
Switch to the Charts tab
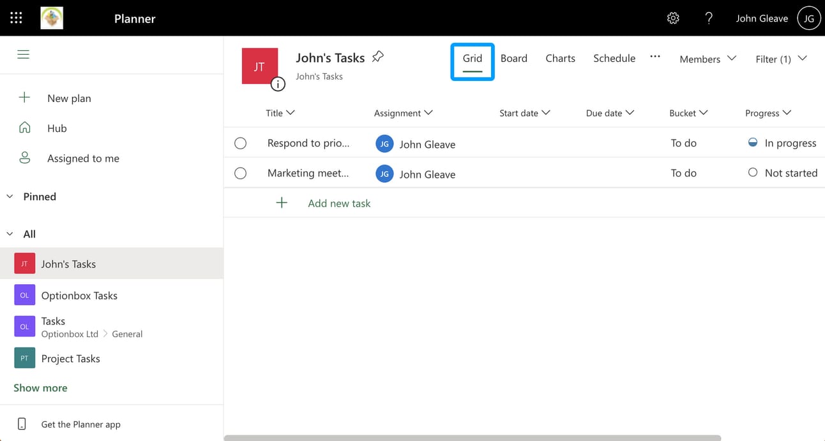(560, 58)
